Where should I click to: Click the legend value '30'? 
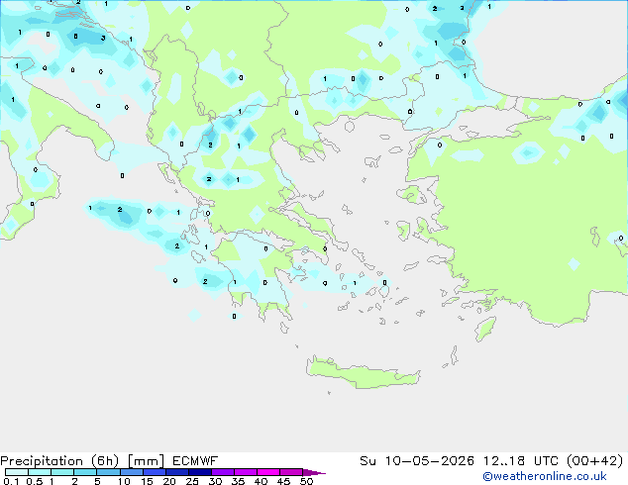215,481
